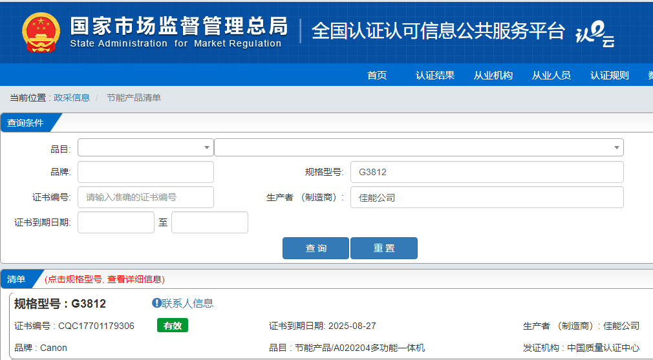Screen dimensions: 653x360
Task: Open the 首页 navigation menu item
Action: [x=377, y=76]
